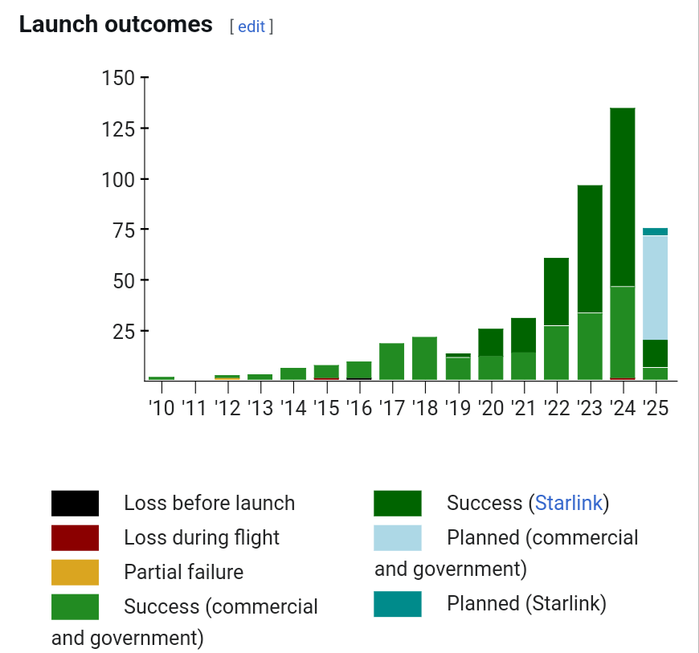This screenshot has width=699, height=653.
Task: Click the Launch outcomes heading
Action: tap(116, 24)
